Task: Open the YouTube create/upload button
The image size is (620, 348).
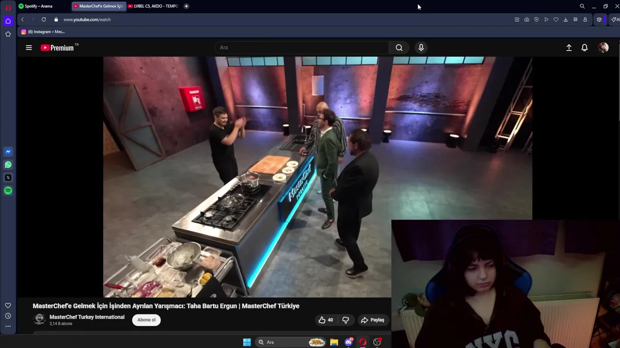Action: [569, 47]
